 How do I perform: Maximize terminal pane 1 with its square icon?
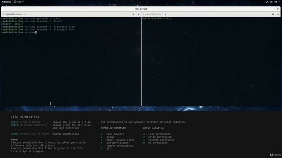pos(133,14)
